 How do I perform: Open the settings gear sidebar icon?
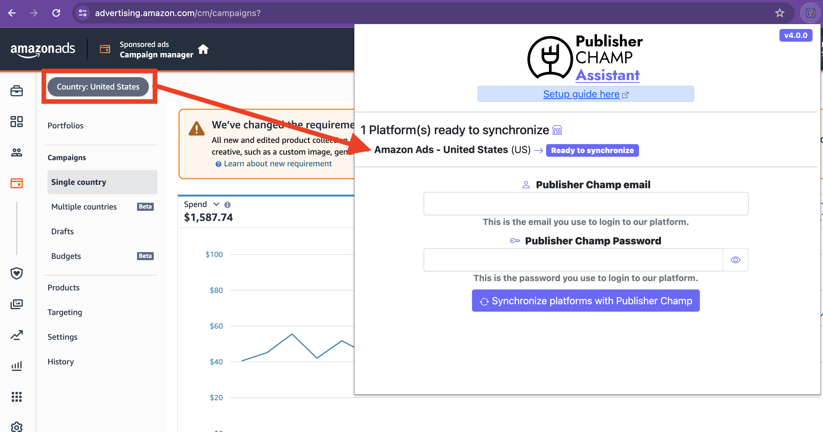17,427
